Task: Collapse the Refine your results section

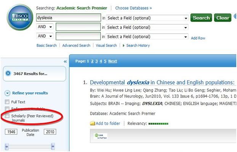Action: pyautogui.click(x=7, y=93)
